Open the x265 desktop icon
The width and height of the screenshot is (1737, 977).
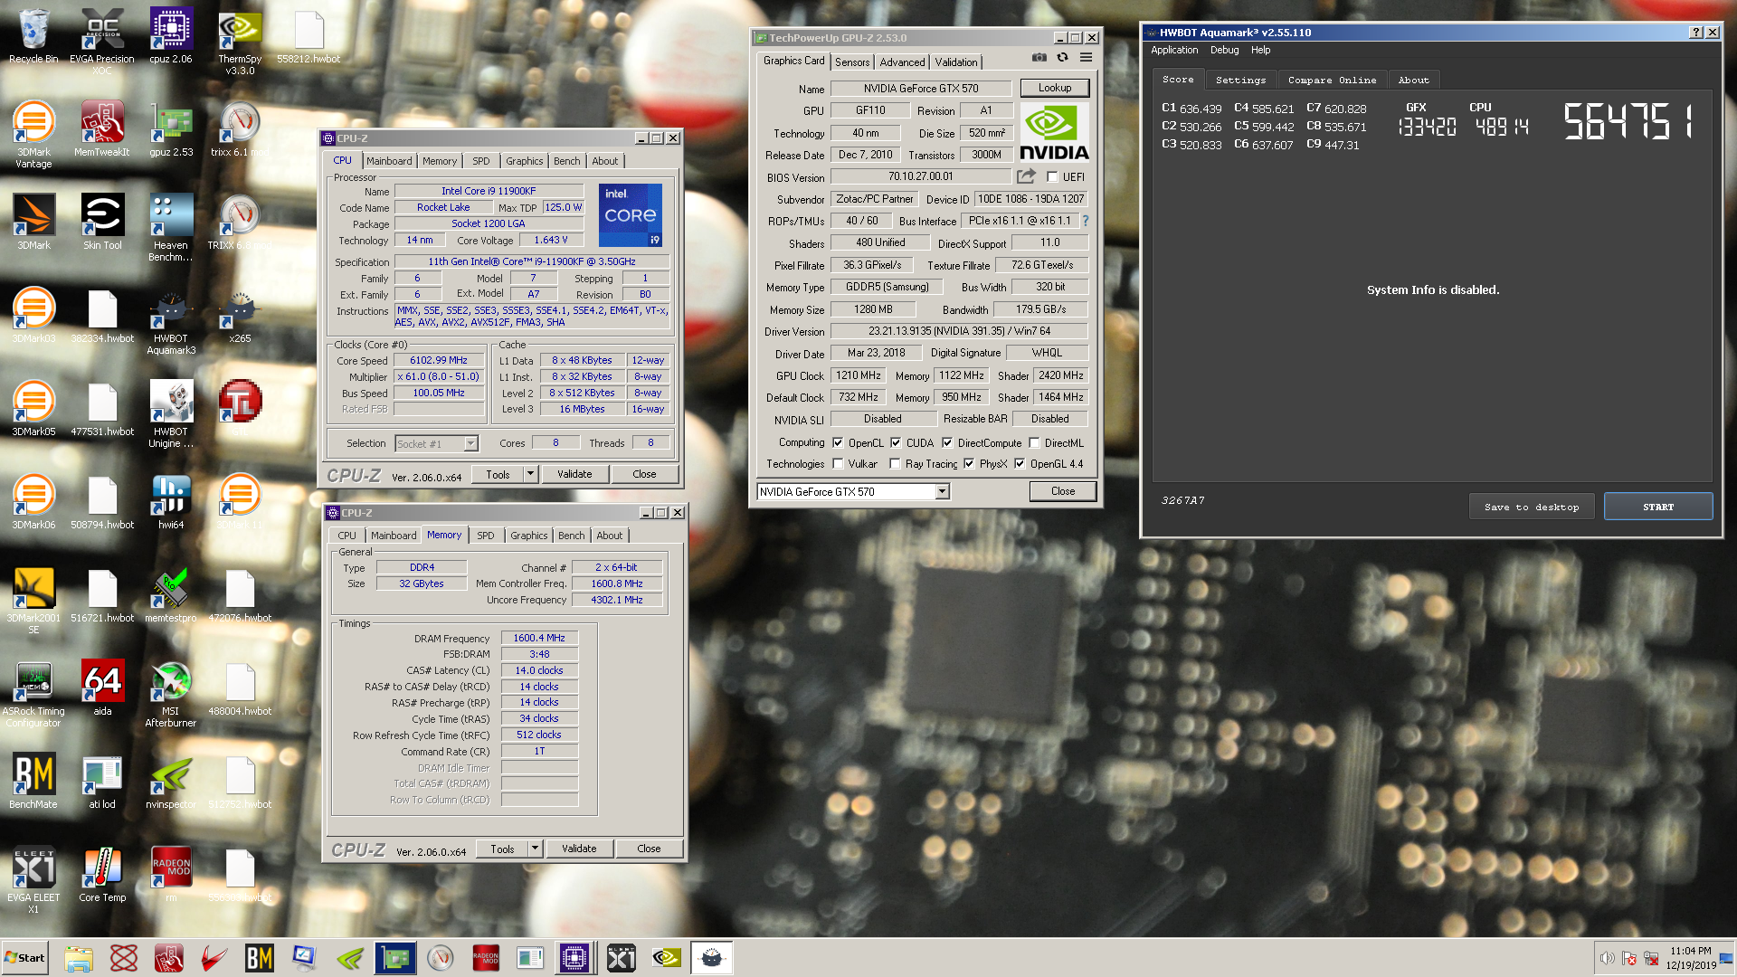[x=240, y=315]
